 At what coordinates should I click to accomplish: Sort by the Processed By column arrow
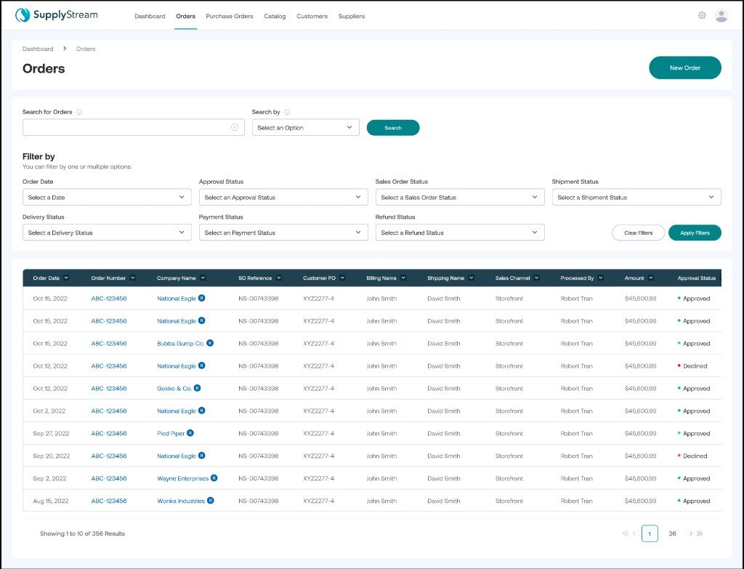click(601, 278)
